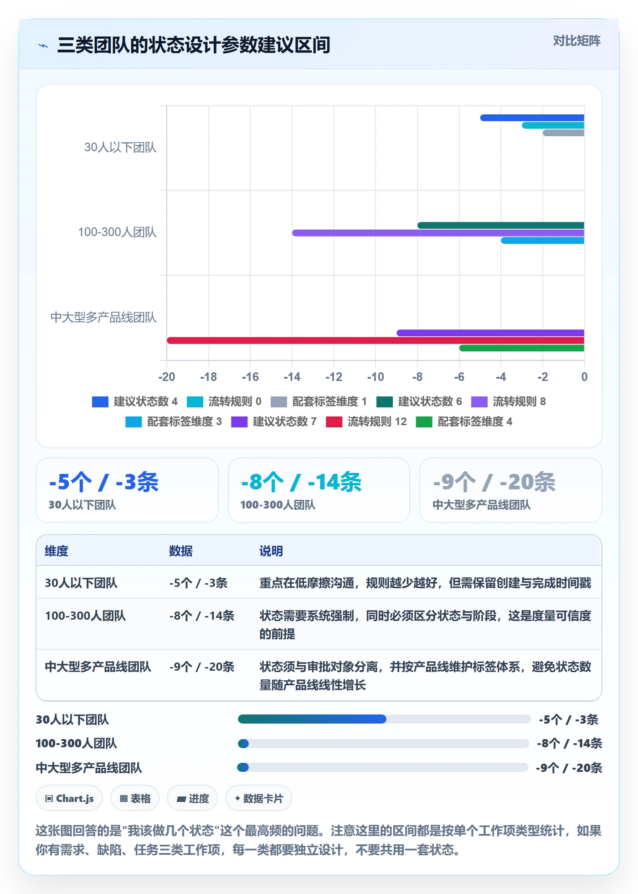Click the 中大型多产品线团队 progress bar
The width and height of the screenshot is (638, 894).
pos(383,767)
